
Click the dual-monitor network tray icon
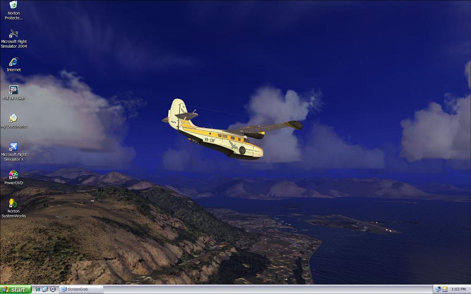[x=438, y=289]
